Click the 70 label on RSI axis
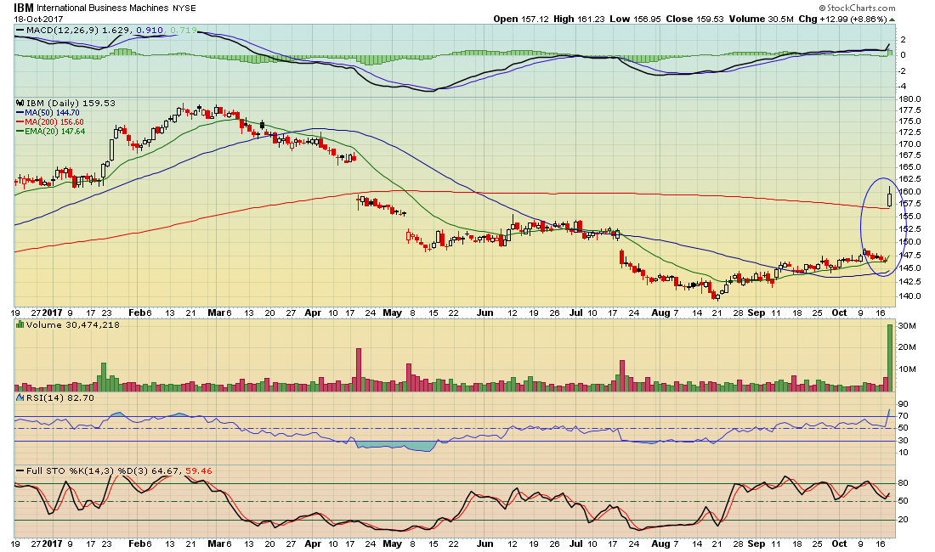Screen dimensions: 935x552 click(x=904, y=416)
